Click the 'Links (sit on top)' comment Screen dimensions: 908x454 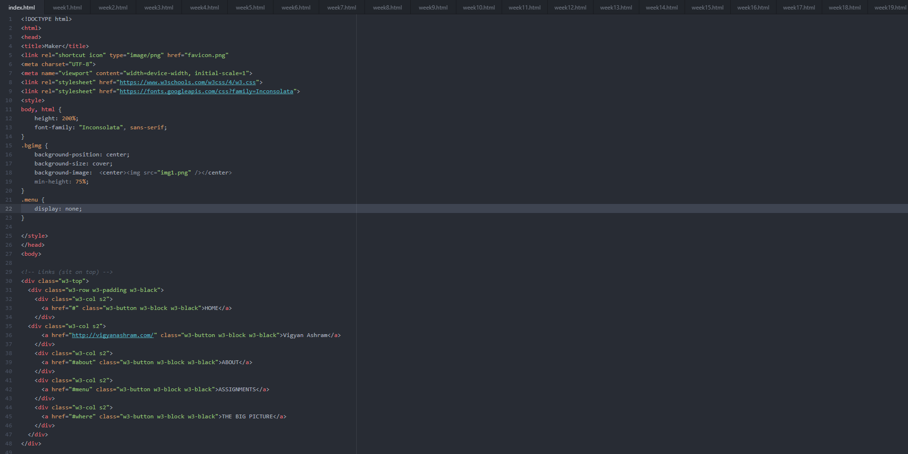pyautogui.click(x=67, y=272)
